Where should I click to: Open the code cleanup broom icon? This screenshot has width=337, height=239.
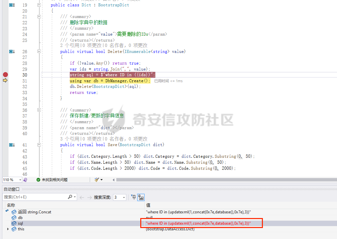pos(97,180)
